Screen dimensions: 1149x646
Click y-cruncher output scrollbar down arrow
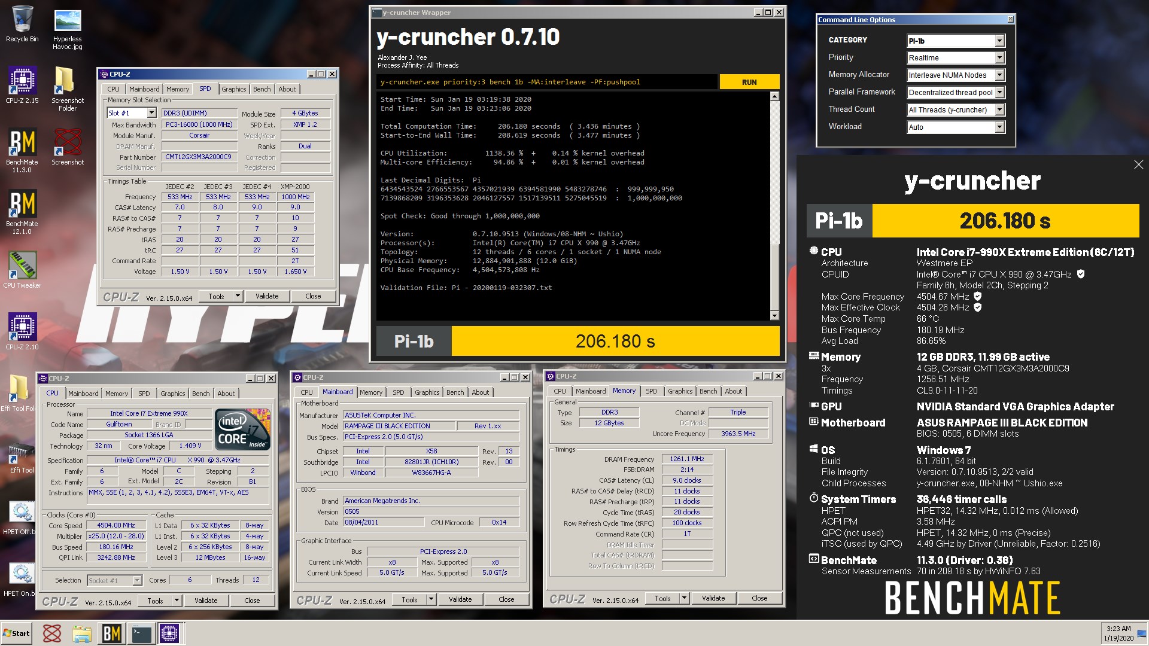point(774,315)
